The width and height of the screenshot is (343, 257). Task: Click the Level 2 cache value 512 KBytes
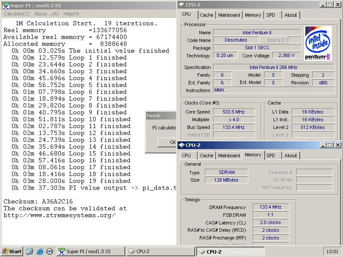[x=313, y=127]
